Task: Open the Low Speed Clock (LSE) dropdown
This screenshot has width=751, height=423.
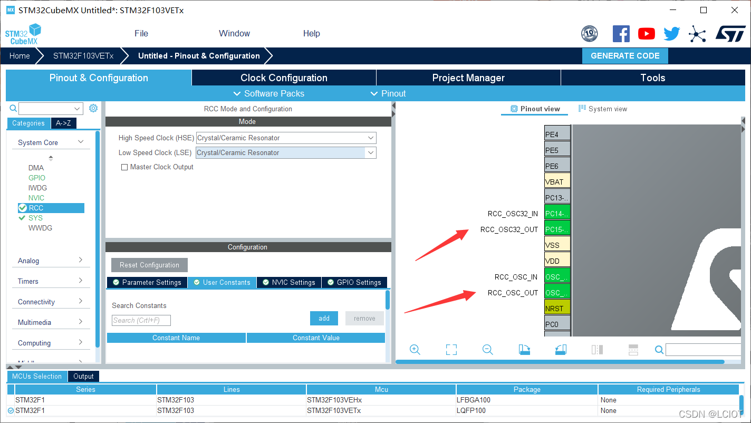Action: [286, 152]
